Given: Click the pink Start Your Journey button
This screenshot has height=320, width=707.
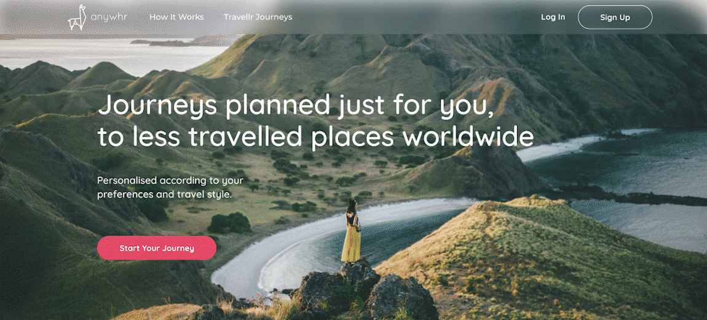Looking at the screenshot, I should 157,248.
